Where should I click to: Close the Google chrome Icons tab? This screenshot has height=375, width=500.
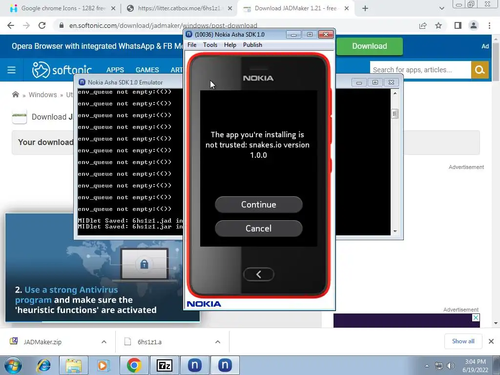pos(113,9)
